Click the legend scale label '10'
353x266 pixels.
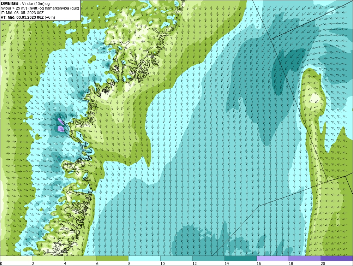tap(162, 264)
